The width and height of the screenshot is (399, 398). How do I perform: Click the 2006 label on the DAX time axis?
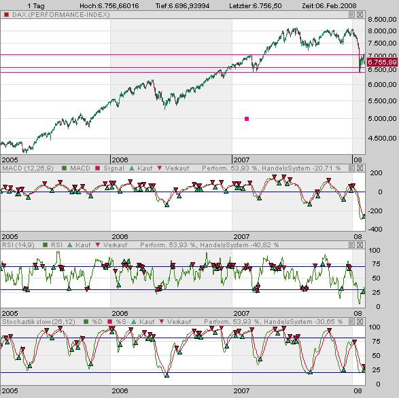point(120,160)
